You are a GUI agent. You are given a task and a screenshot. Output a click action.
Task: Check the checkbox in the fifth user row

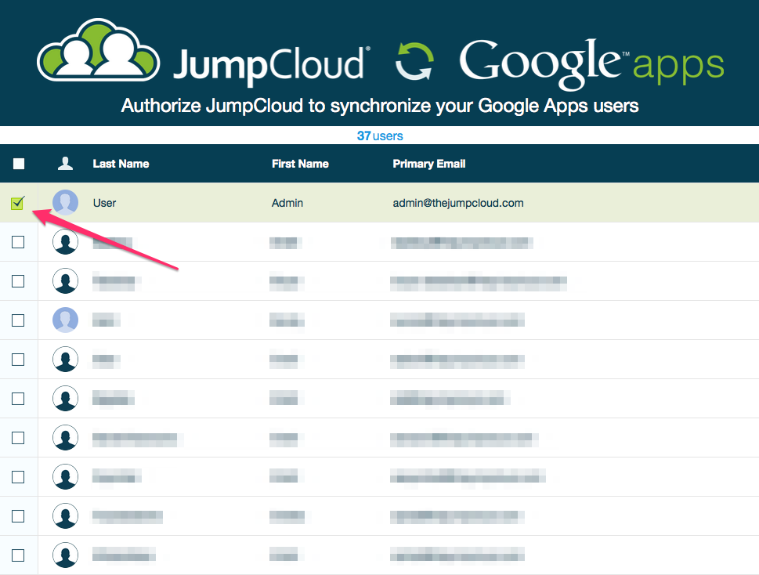(x=18, y=360)
